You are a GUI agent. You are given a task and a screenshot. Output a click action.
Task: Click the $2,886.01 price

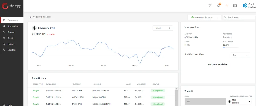39,34
